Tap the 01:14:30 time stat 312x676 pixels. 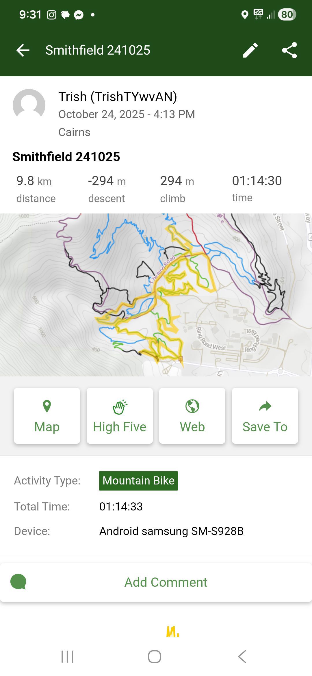tap(257, 188)
